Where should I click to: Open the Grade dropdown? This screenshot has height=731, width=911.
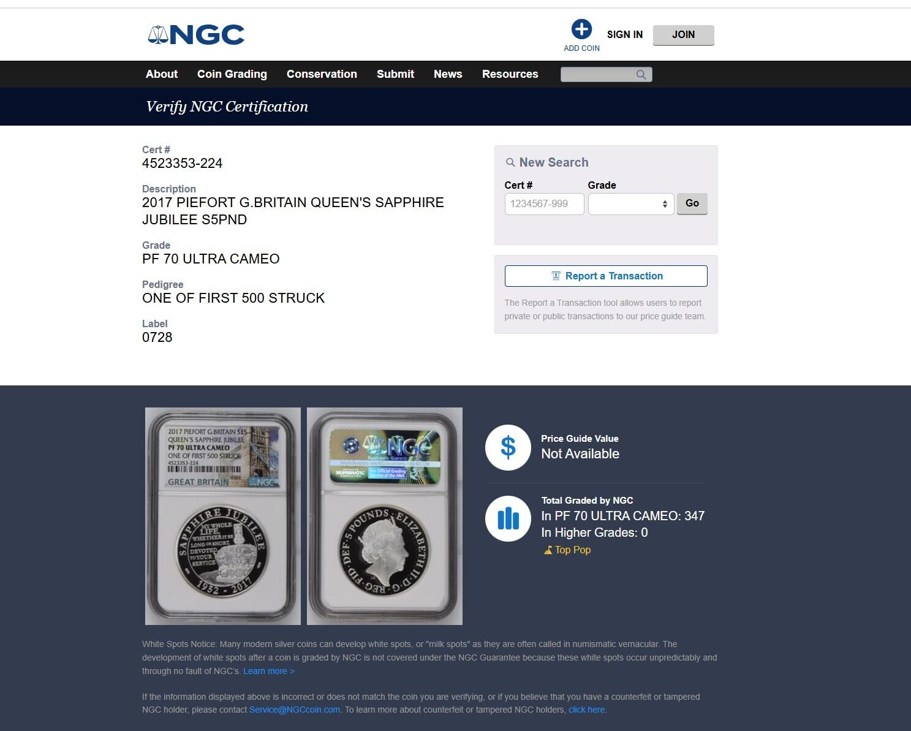[x=631, y=204]
